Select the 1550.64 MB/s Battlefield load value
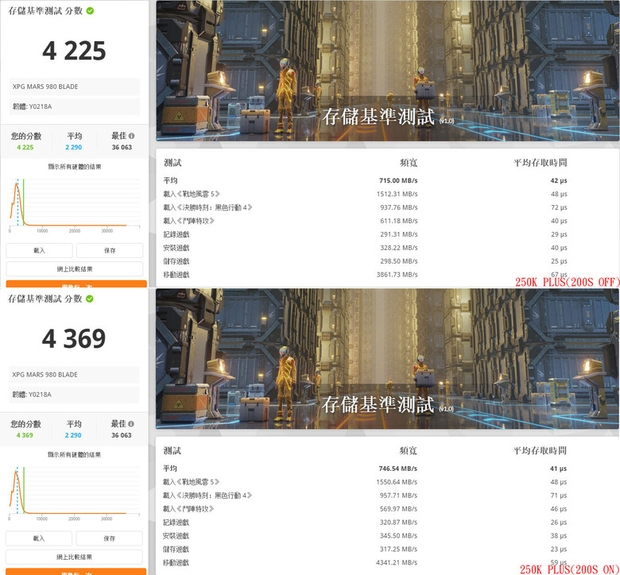 click(397, 482)
